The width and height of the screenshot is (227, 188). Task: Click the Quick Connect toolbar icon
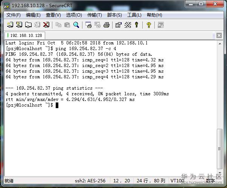tap(19, 25)
